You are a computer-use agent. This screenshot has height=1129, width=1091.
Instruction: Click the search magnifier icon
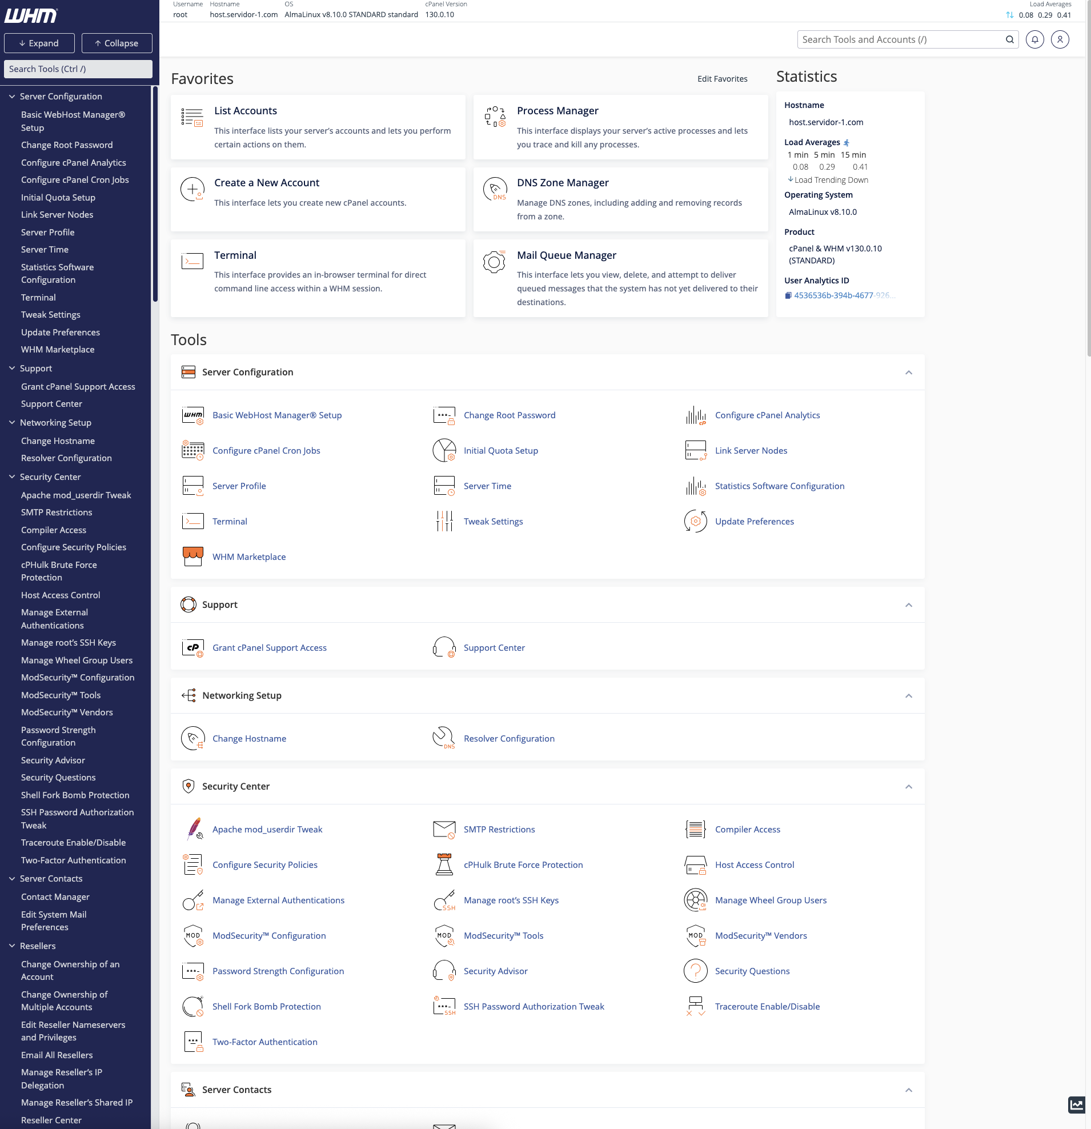(x=1010, y=40)
